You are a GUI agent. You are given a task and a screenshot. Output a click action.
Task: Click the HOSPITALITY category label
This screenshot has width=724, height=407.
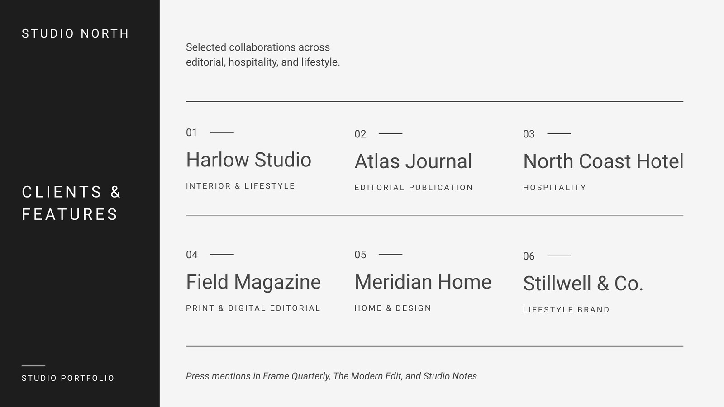pos(554,187)
